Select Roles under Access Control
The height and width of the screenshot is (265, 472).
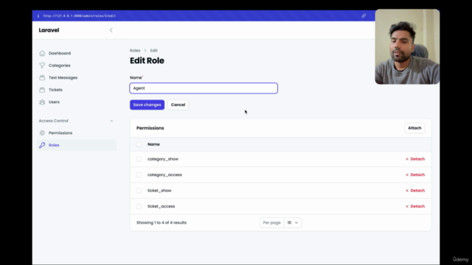(54, 145)
